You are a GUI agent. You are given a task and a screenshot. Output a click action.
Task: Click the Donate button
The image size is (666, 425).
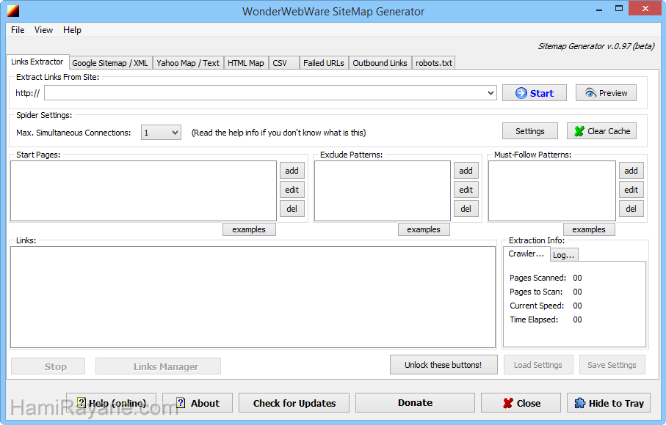[x=415, y=403]
